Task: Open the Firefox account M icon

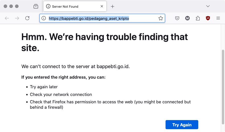Action: pyautogui.click(x=187, y=18)
